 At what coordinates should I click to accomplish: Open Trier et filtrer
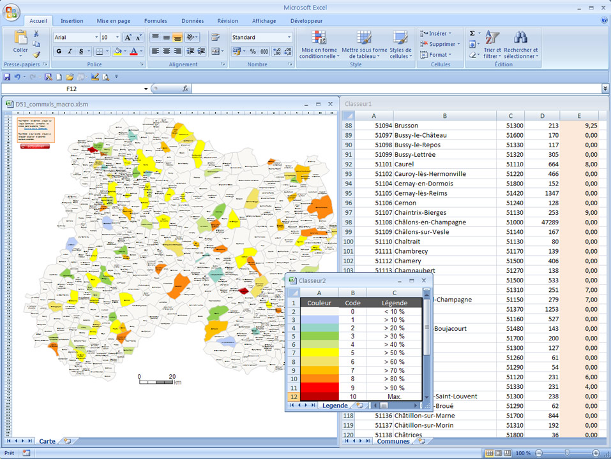tap(492, 45)
